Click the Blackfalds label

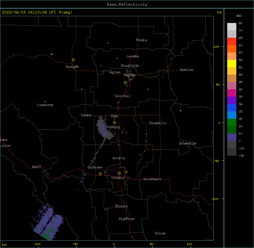tap(130, 66)
